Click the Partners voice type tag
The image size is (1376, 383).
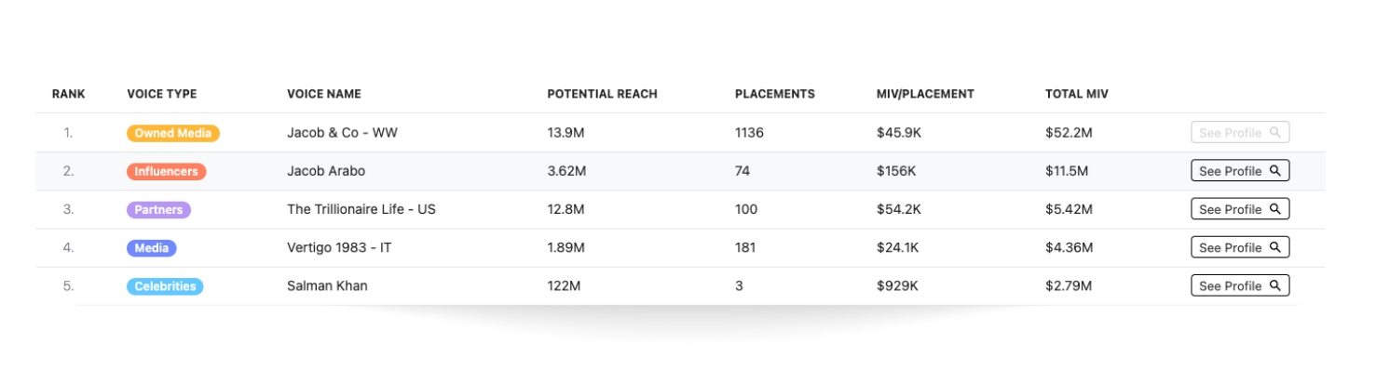pos(158,209)
